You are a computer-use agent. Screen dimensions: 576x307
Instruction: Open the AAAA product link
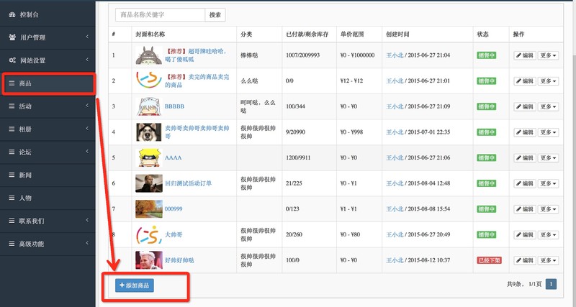173,157
